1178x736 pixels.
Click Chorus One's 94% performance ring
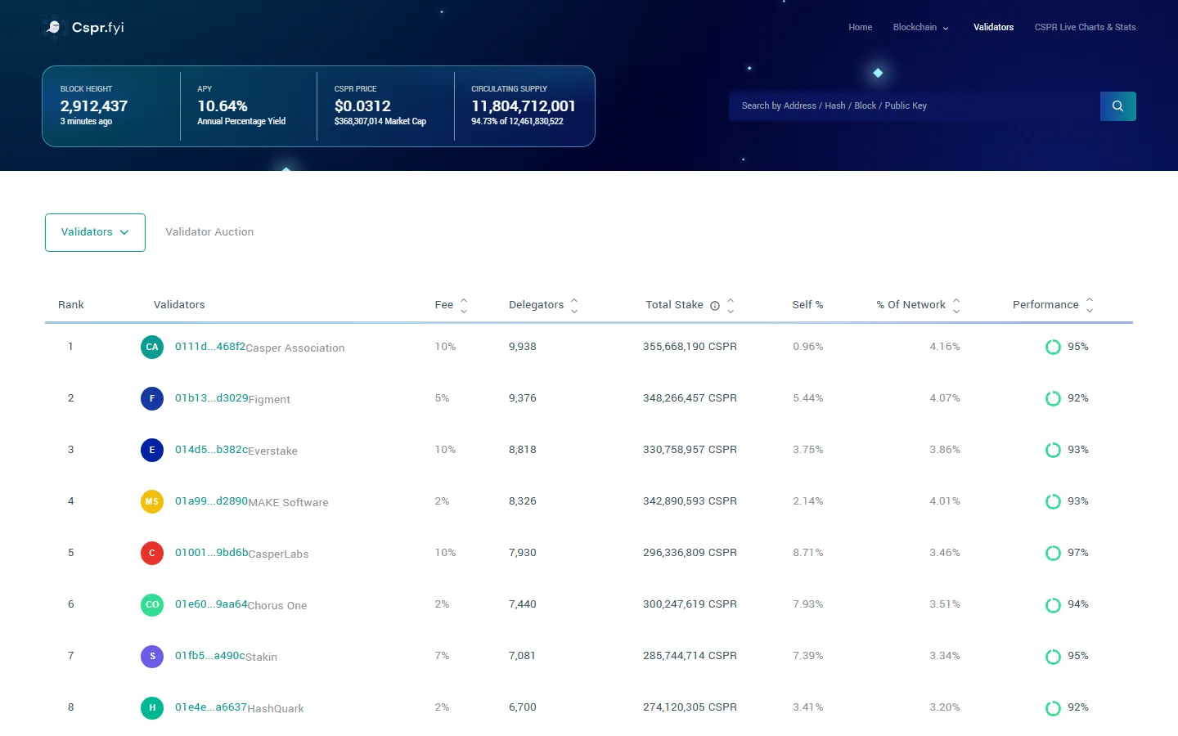click(1053, 604)
